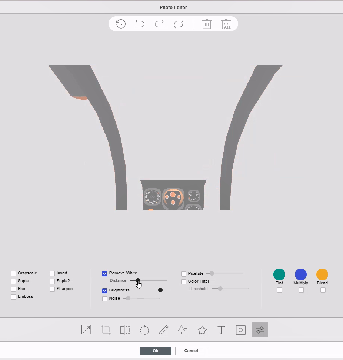Select the Draw pencil tool
Viewport: 343px width, 360px height.
click(x=164, y=330)
